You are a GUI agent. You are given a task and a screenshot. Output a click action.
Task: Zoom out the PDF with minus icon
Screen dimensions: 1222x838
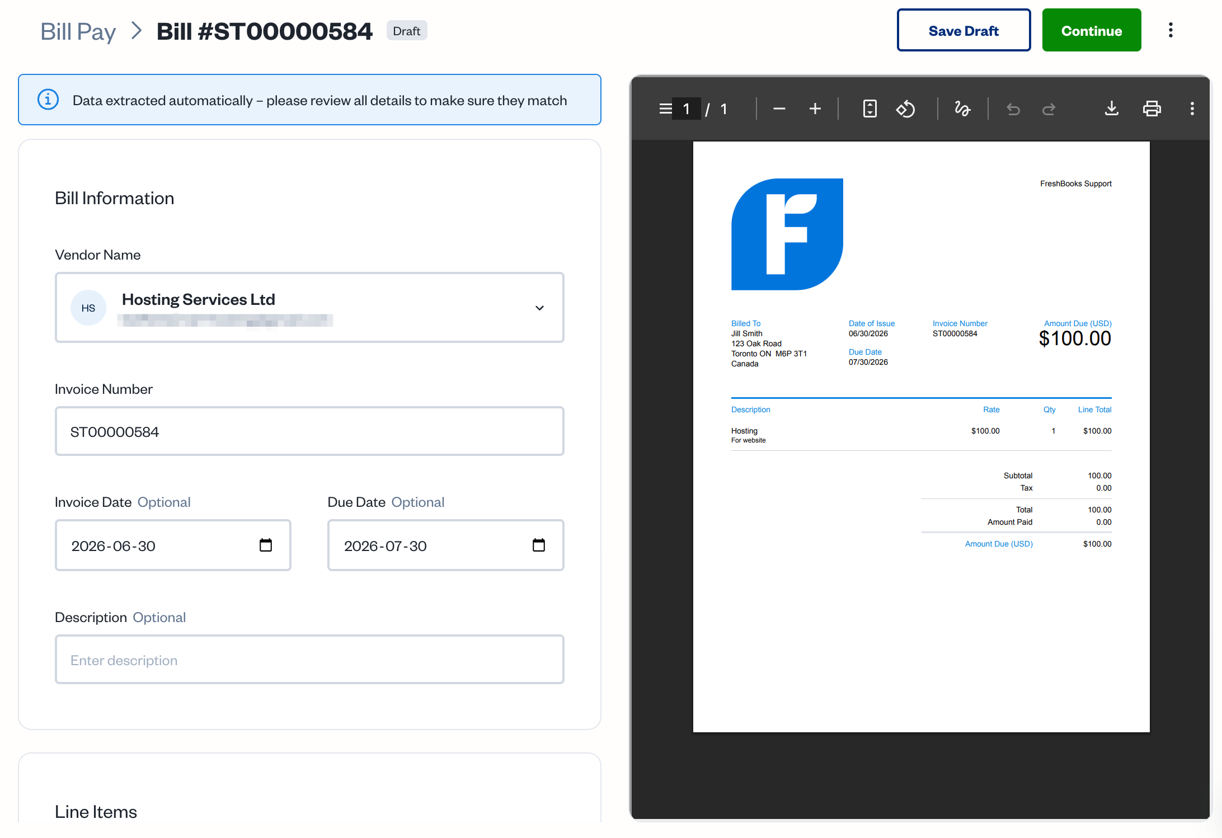click(779, 109)
